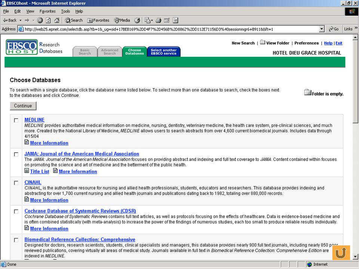The height and width of the screenshot is (269, 359).
Task: Check the Biomedical Reference Collection checkbox
Action: 16,240
